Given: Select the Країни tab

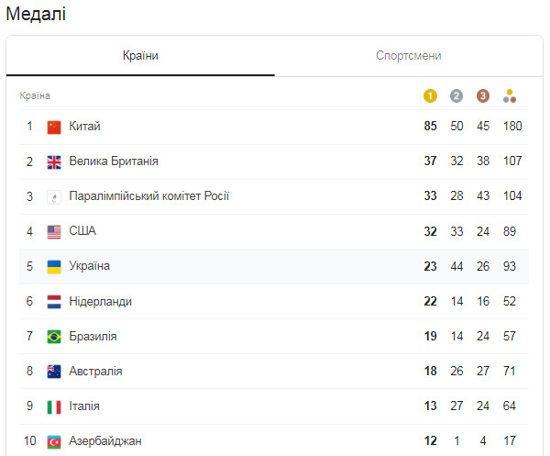Looking at the screenshot, I should pos(140,56).
